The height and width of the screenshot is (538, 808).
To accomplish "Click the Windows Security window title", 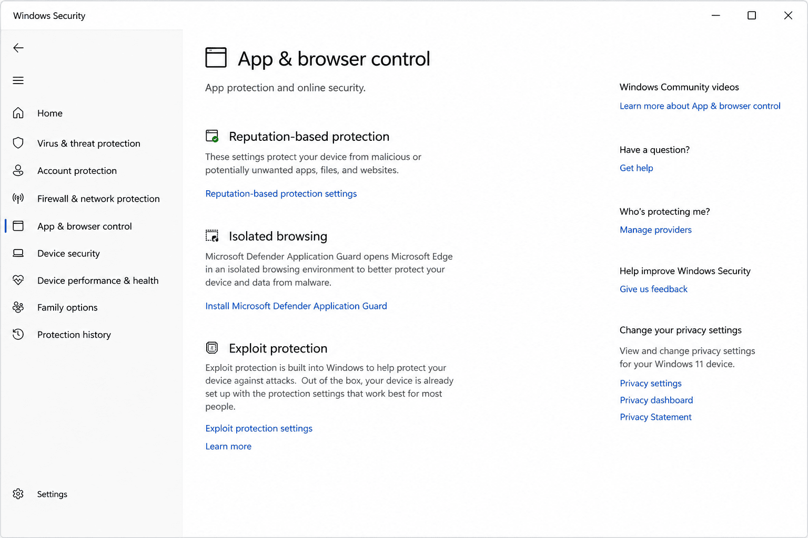I will click(x=49, y=16).
